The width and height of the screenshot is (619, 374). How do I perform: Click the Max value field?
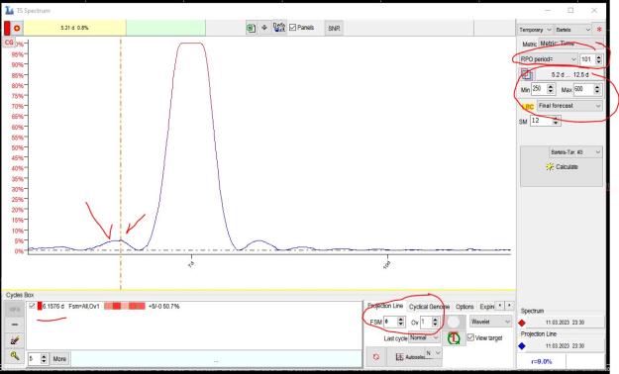point(583,89)
